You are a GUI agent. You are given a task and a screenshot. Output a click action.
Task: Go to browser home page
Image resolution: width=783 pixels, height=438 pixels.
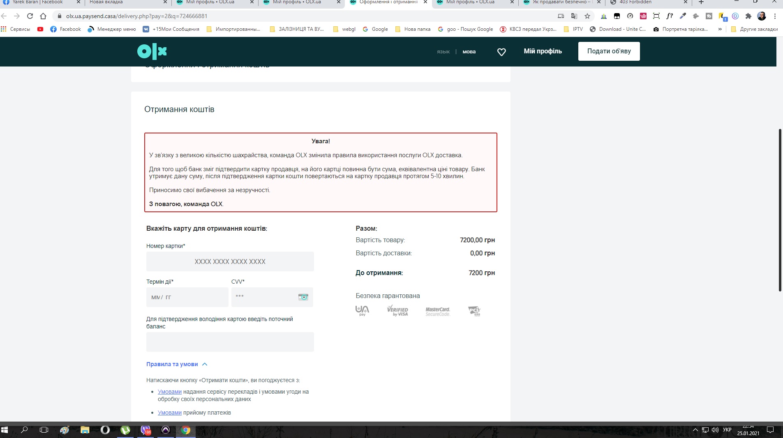(x=43, y=16)
